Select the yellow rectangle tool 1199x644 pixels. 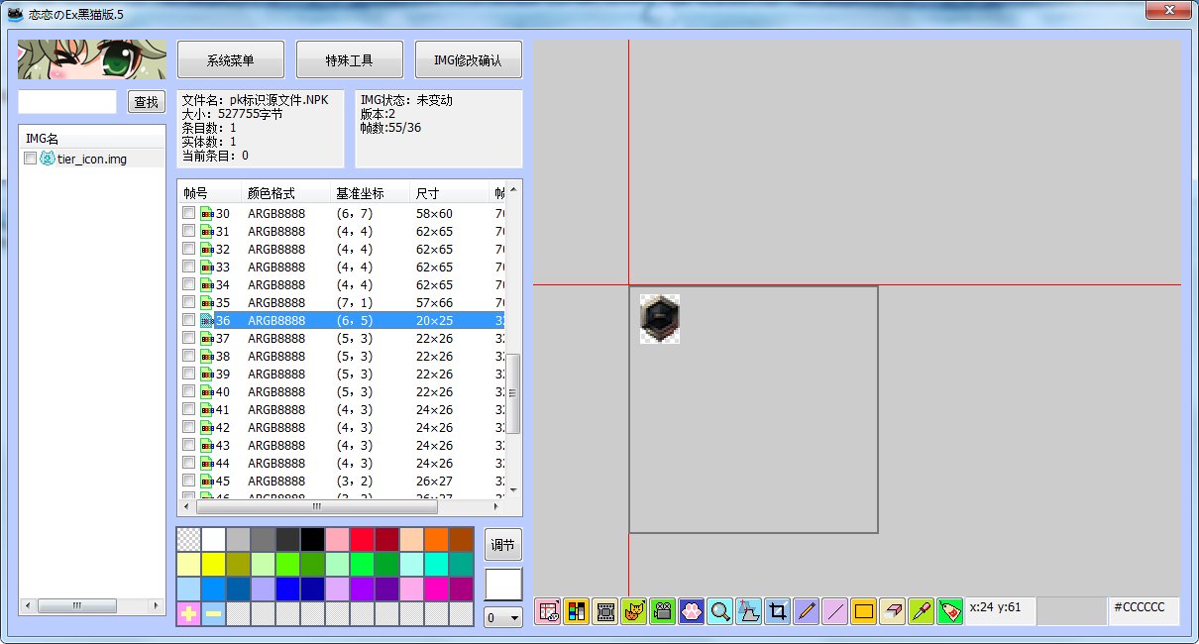pyautogui.click(x=864, y=611)
